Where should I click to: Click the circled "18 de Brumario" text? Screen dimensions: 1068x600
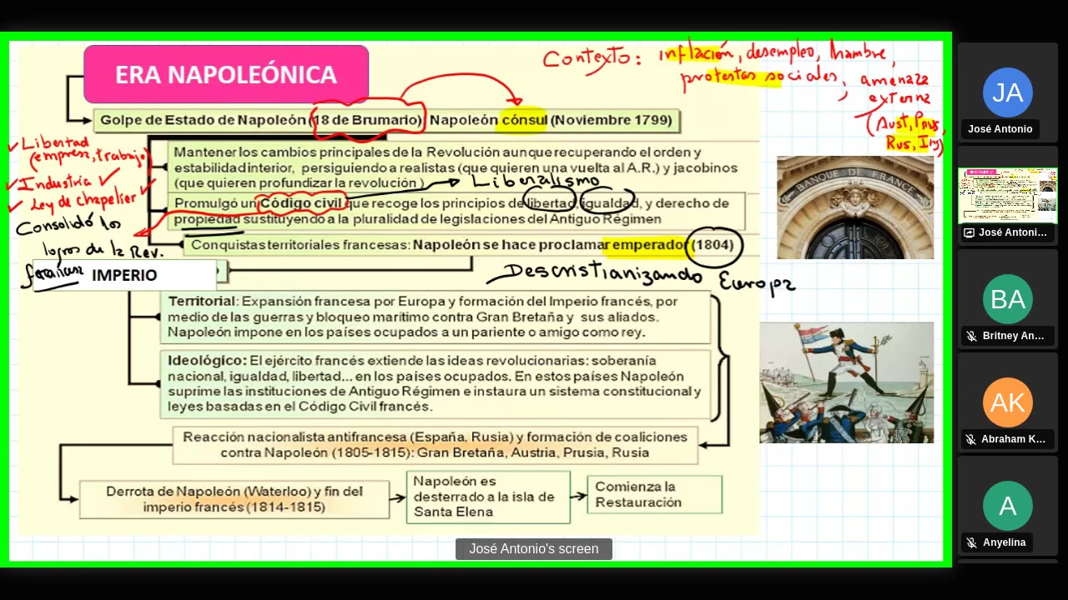tap(368, 120)
